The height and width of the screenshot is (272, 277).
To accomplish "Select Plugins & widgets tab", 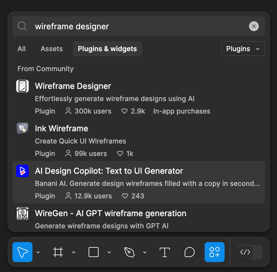I will pos(107,49).
